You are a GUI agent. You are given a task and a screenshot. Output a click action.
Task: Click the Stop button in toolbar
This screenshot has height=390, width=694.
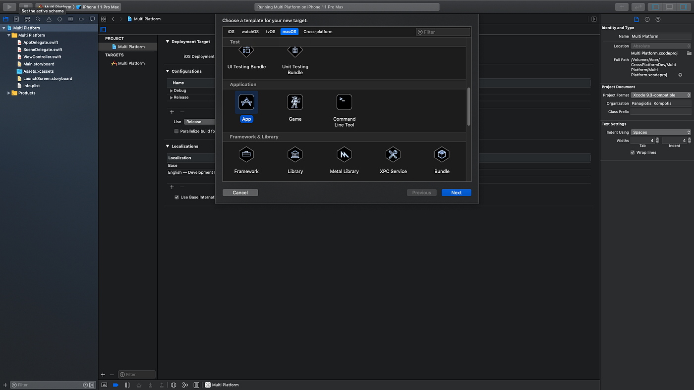coord(26,7)
